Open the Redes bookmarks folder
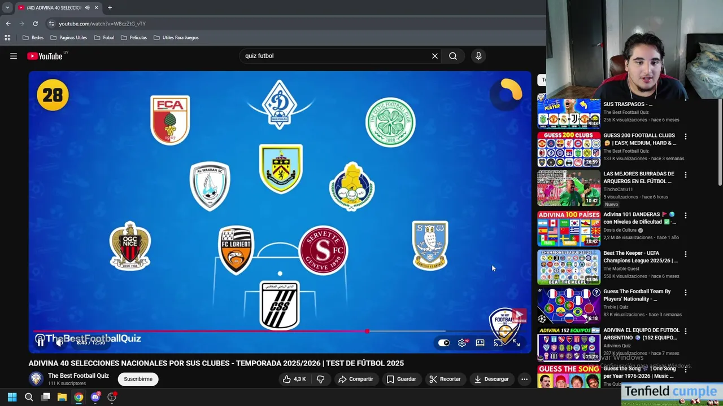 tap(33, 38)
